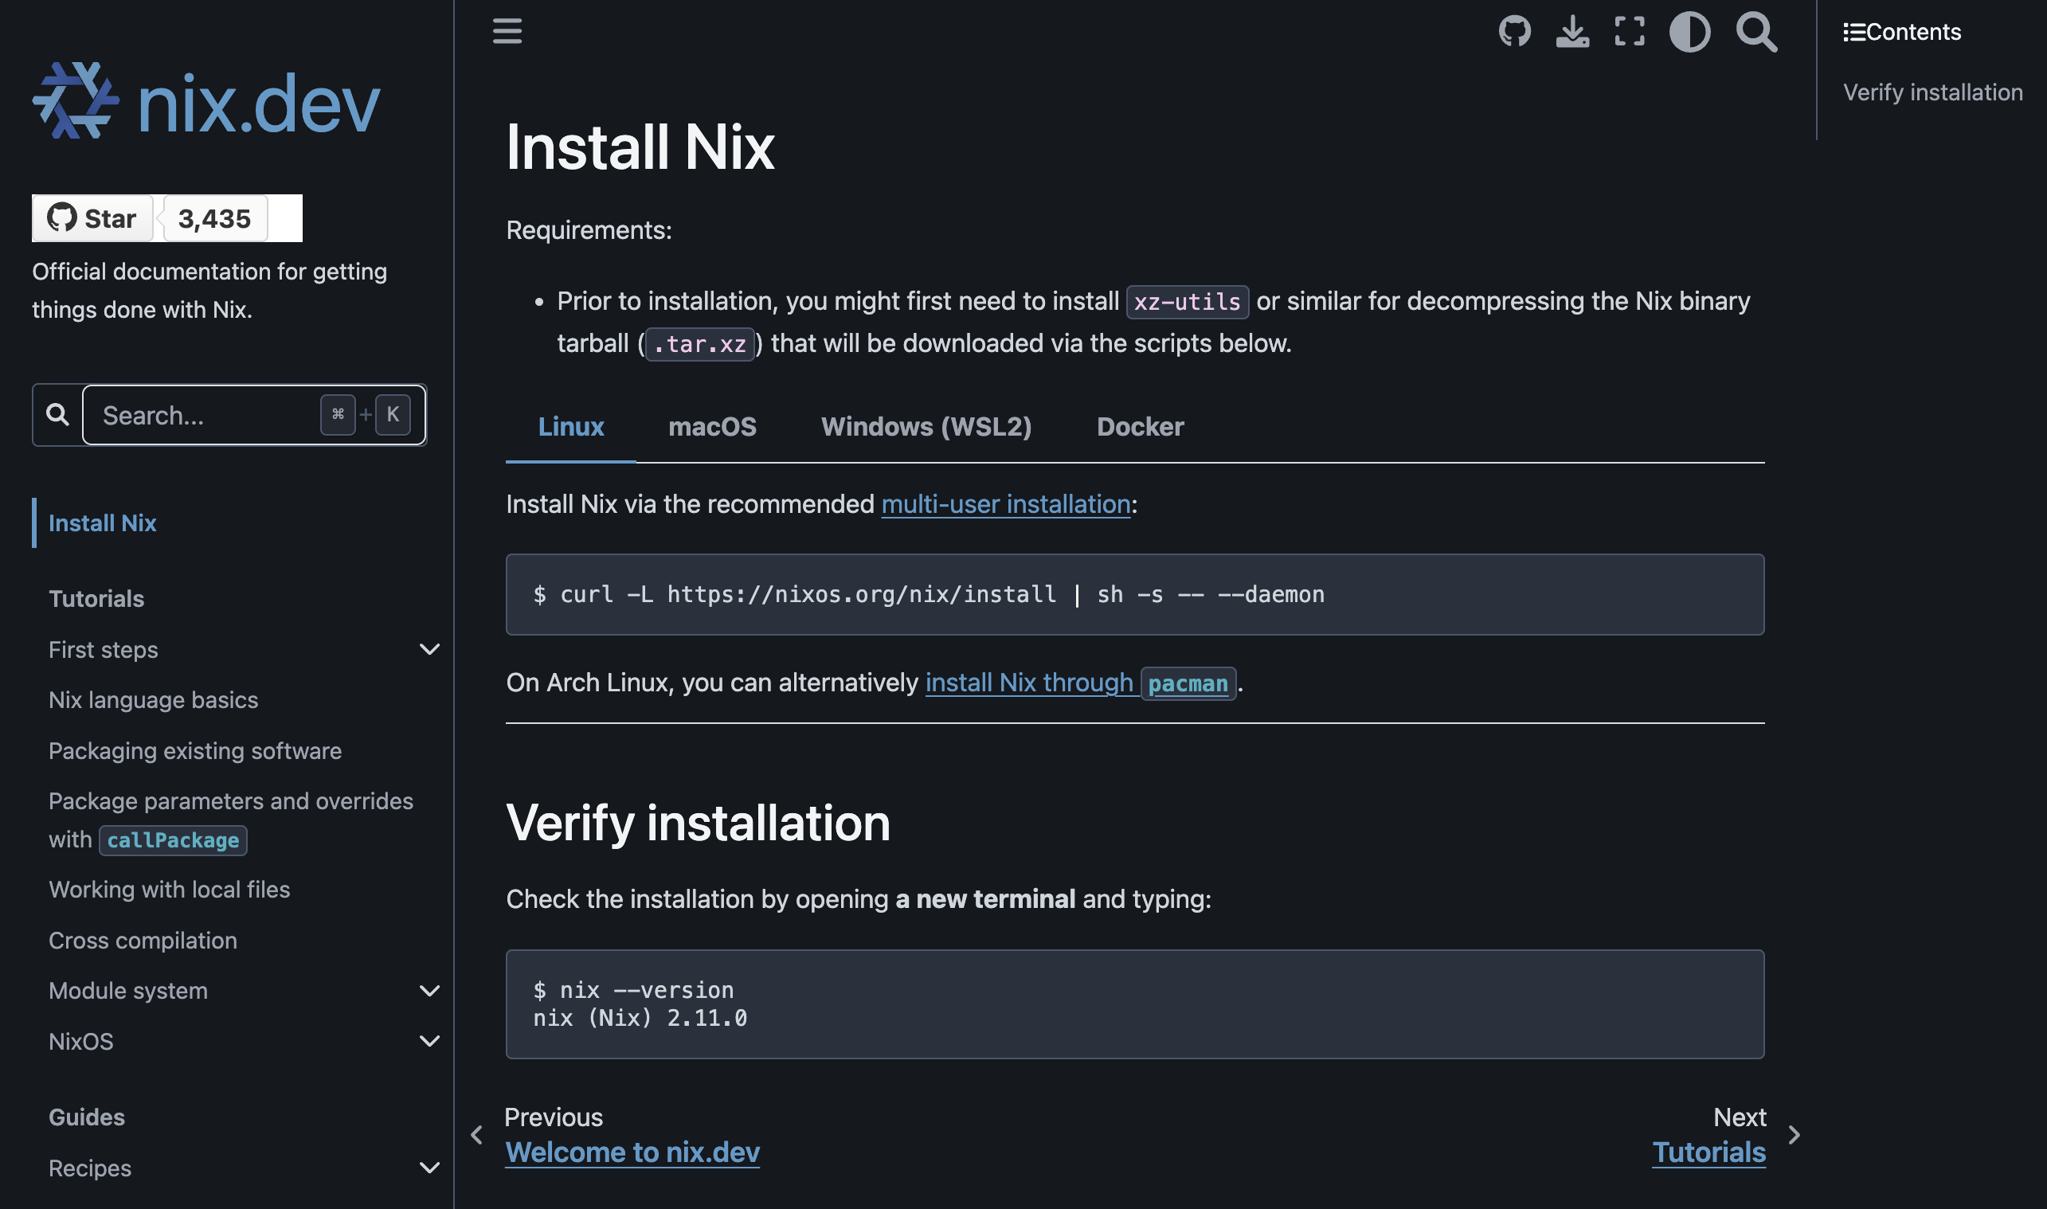Viewport: 2047px width, 1209px height.
Task: Open the hamburger navigation menu
Action: 506,31
